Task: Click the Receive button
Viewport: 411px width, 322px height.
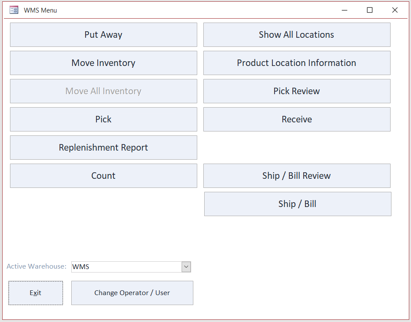Action: pos(297,119)
